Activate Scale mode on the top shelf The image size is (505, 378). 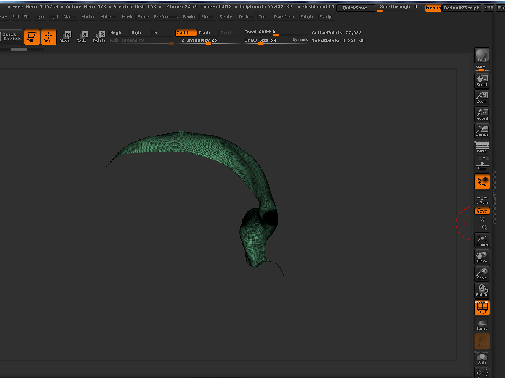tap(82, 37)
